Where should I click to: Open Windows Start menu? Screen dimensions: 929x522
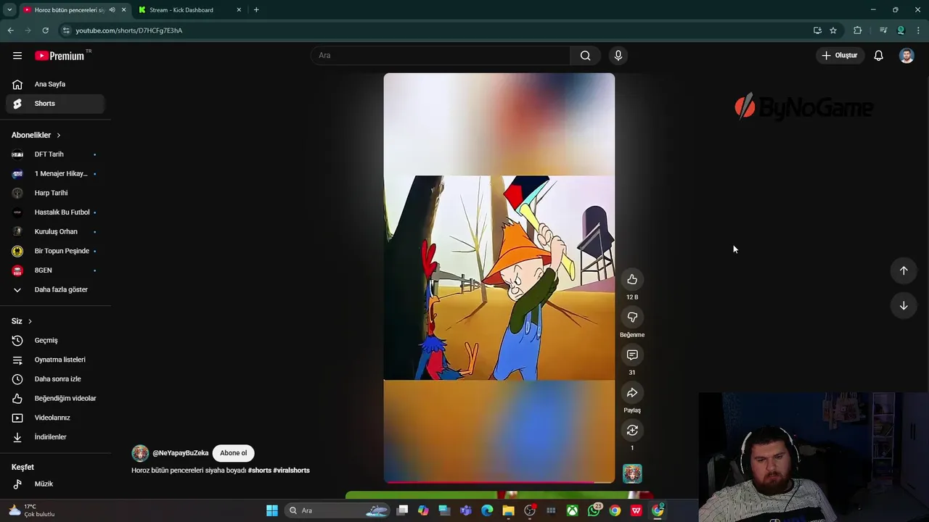272,510
